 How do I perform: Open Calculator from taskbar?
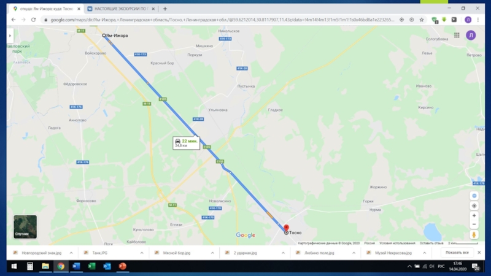(29, 266)
